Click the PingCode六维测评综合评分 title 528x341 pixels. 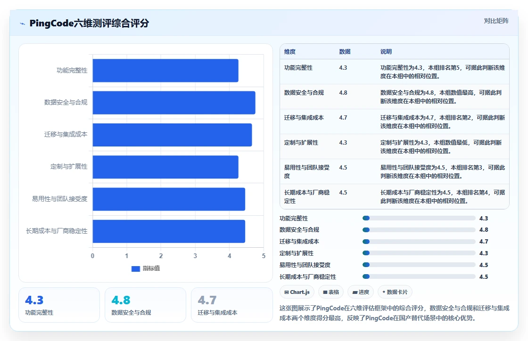[x=89, y=23]
